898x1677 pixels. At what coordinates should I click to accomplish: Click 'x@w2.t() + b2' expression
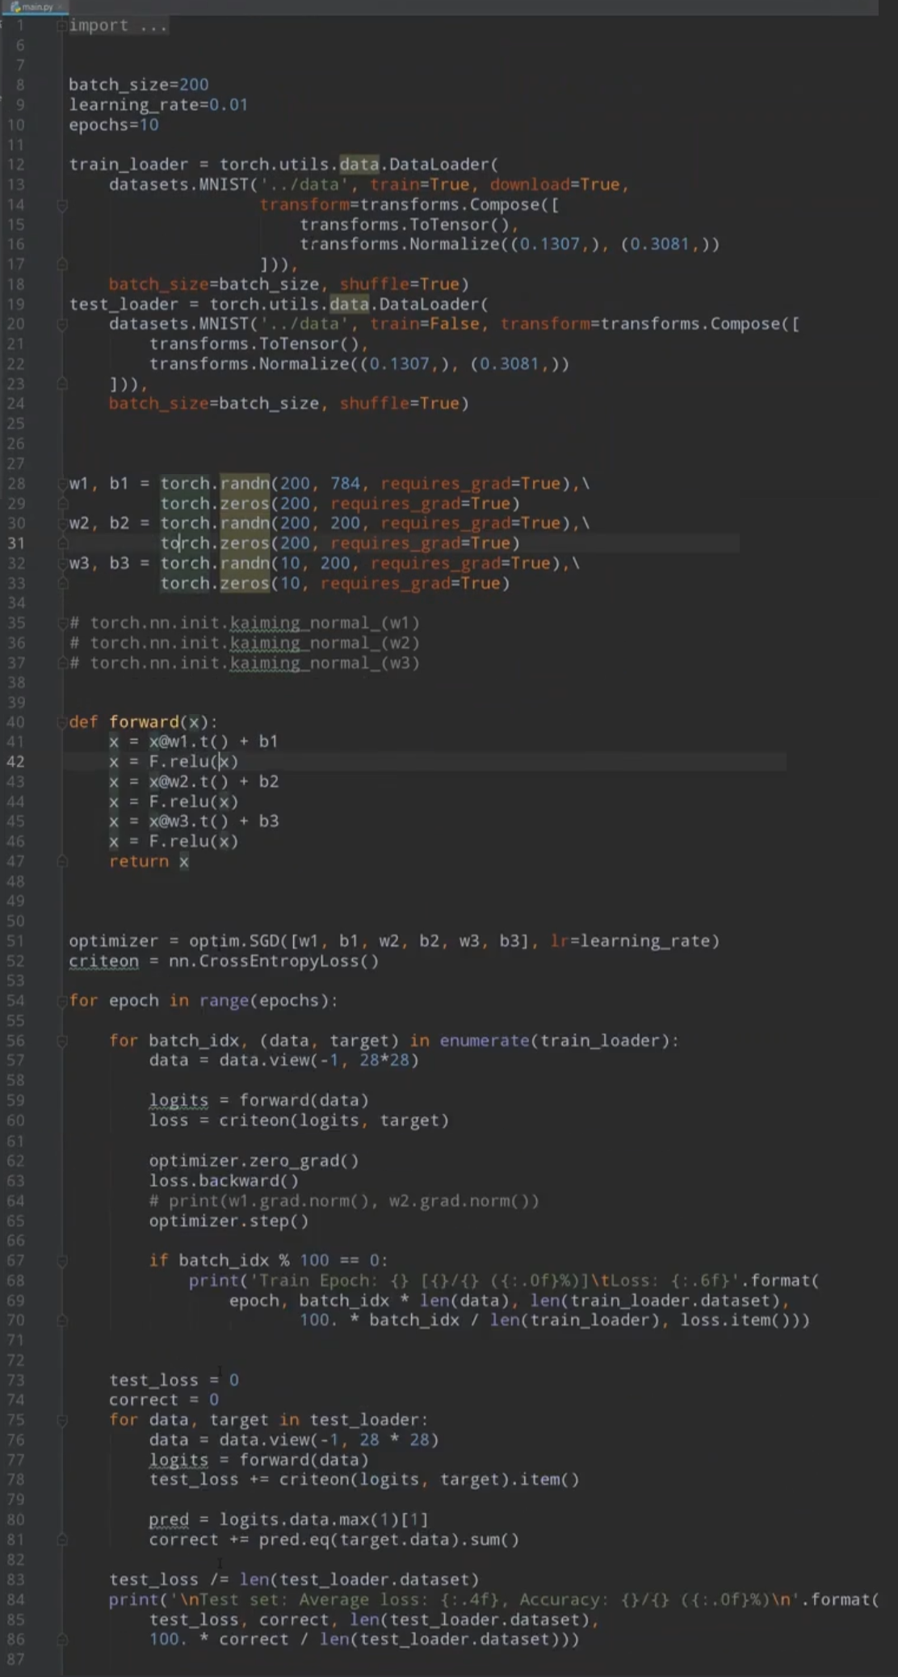[213, 782]
